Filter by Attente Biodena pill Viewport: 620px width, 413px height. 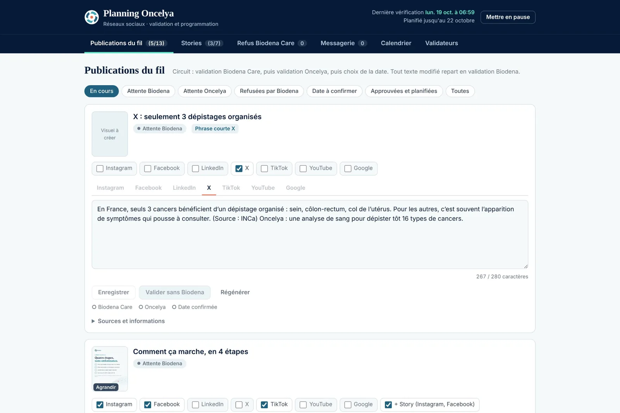pos(148,91)
